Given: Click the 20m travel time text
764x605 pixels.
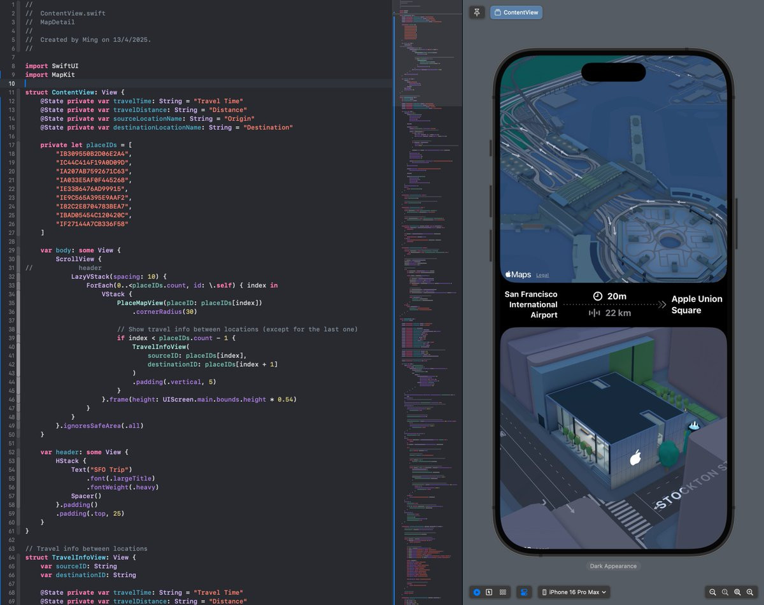Looking at the screenshot, I should [617, 296].
